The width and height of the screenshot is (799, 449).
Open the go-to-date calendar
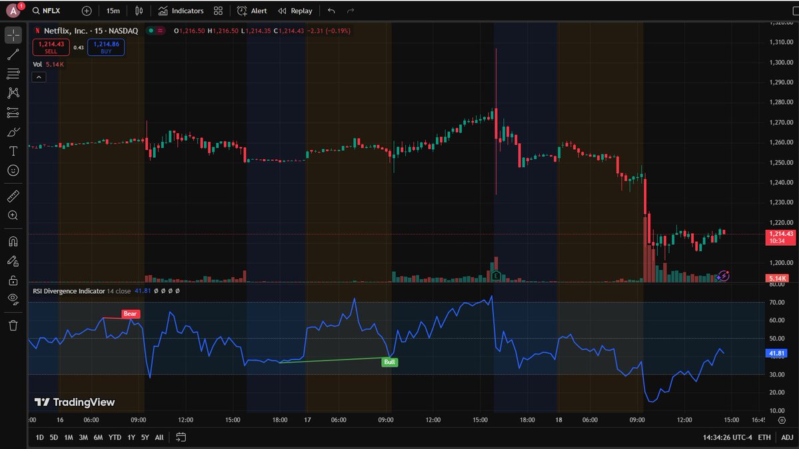tap(181, 437)
